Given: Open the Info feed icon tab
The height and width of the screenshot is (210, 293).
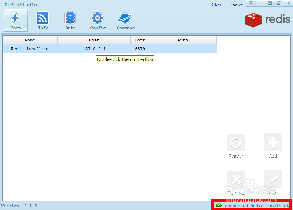Looking at the screenshot, I should (42, 20).
